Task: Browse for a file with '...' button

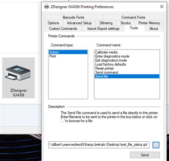Action: click(156, 145)
